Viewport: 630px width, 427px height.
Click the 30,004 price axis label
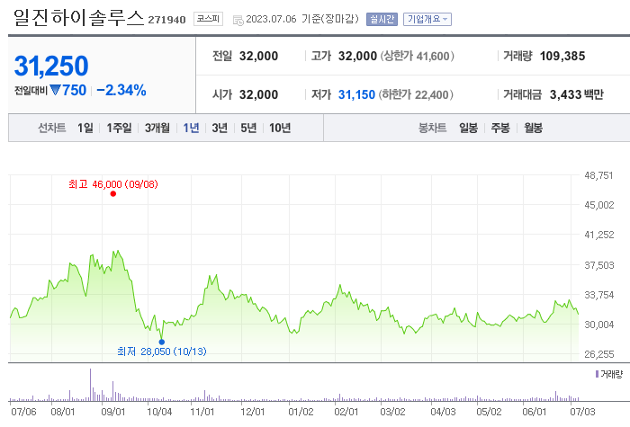tap(599, 325)
